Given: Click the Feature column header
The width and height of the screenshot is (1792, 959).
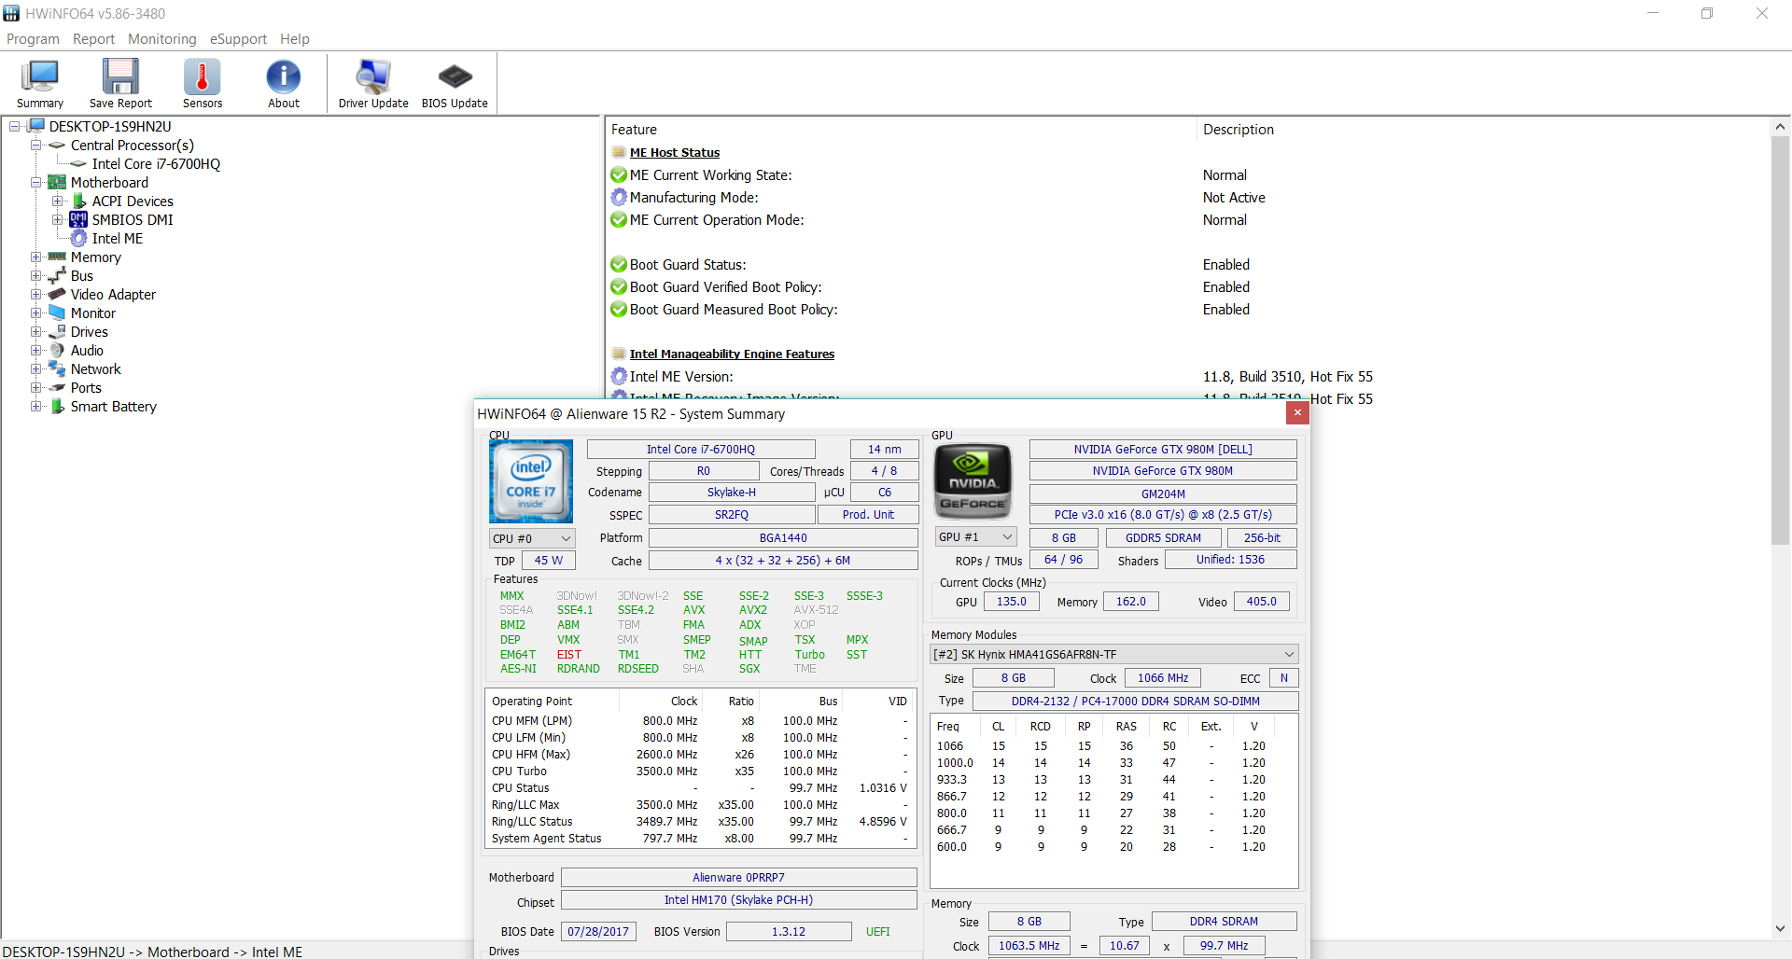Looking at the screenshot, I should pyautogui.click(x=901, y=130).
